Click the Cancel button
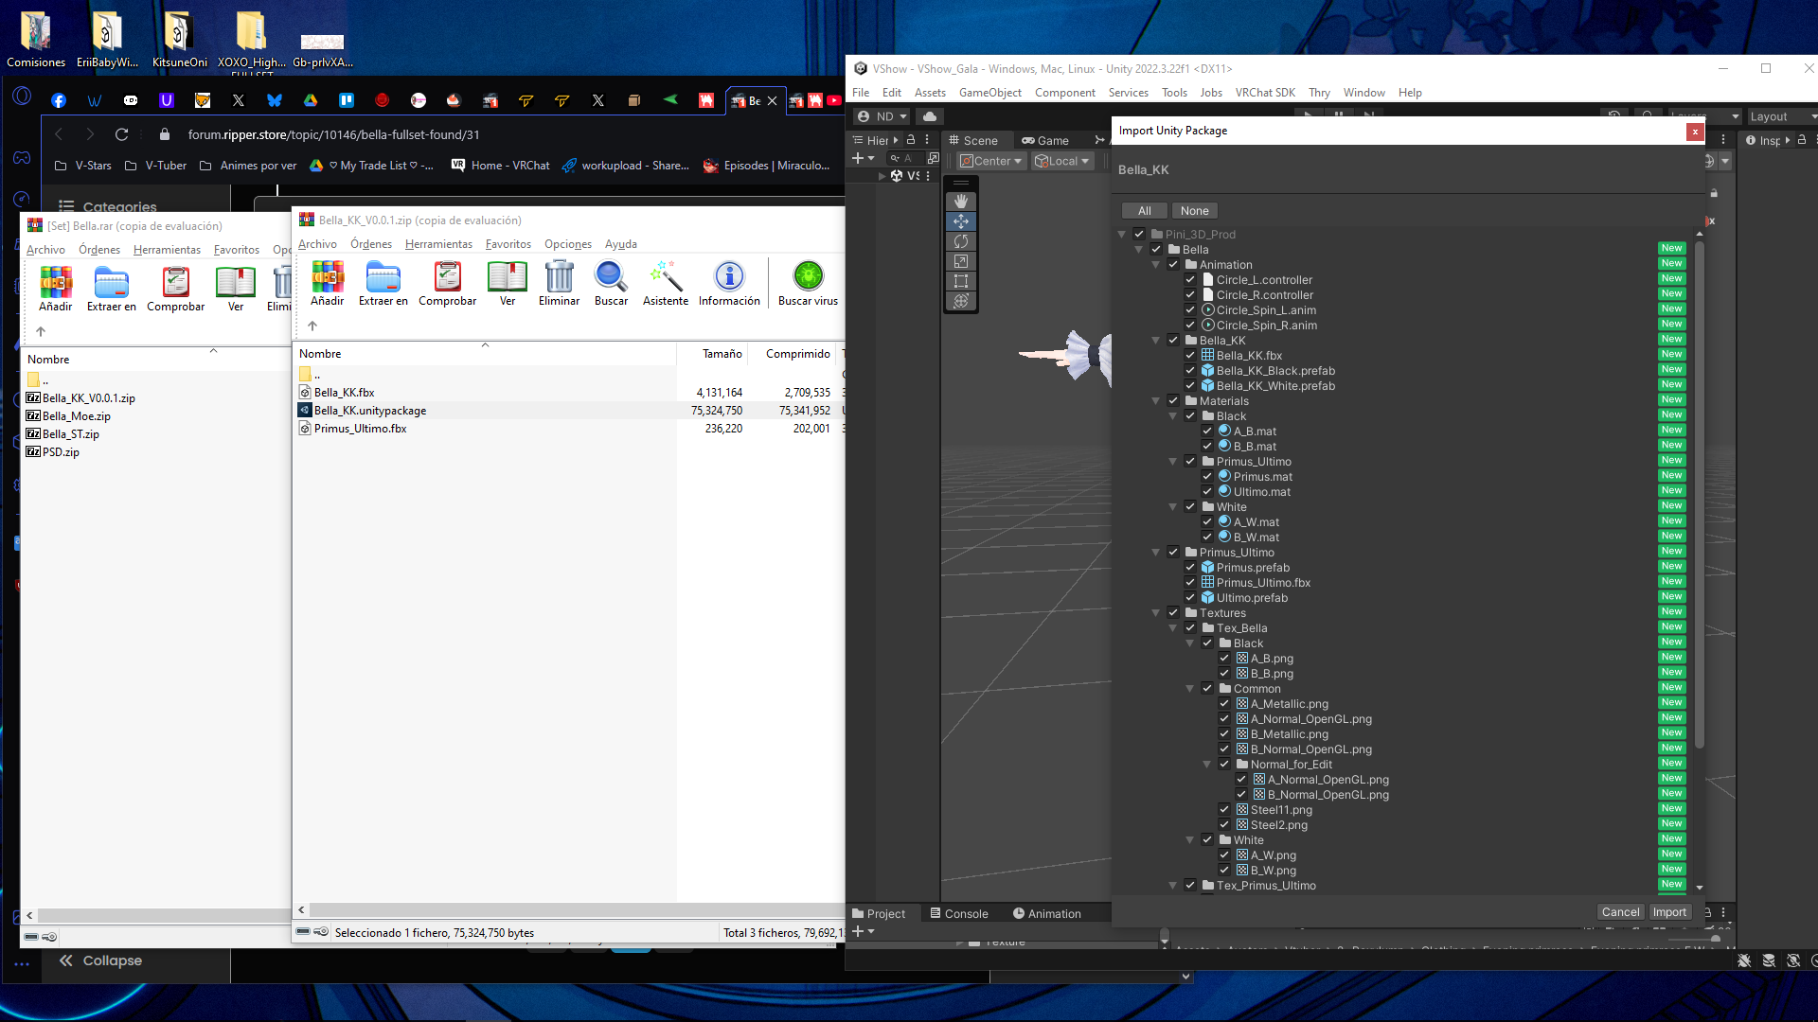Viewport: 1818px width, 1022px height. click(x=1620, y=912)
